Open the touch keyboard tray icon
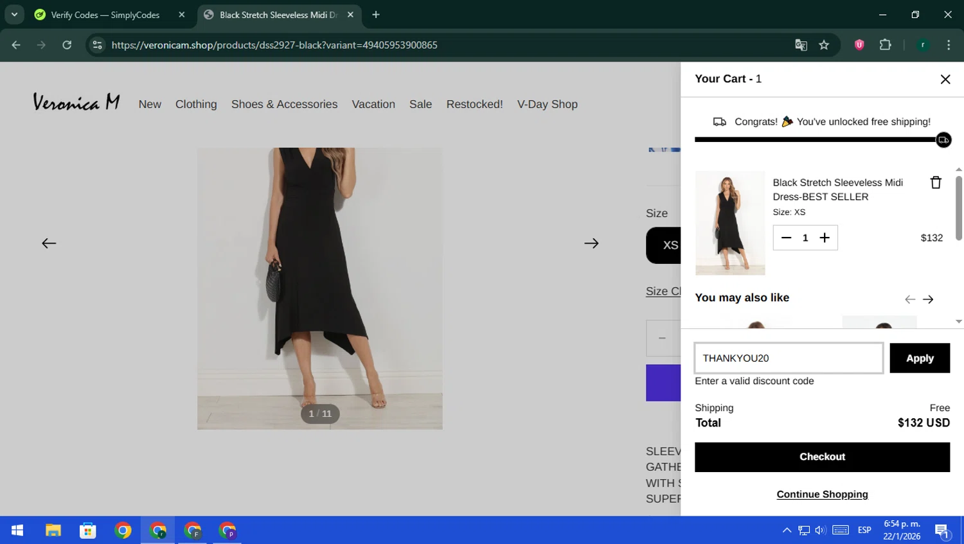 click(x=841, y=531)
